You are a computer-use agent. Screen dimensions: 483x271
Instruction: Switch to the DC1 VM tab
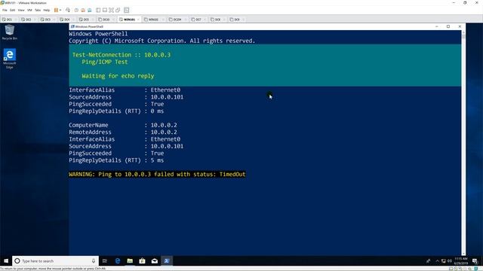pyautogui.click(x=8, y=20)
